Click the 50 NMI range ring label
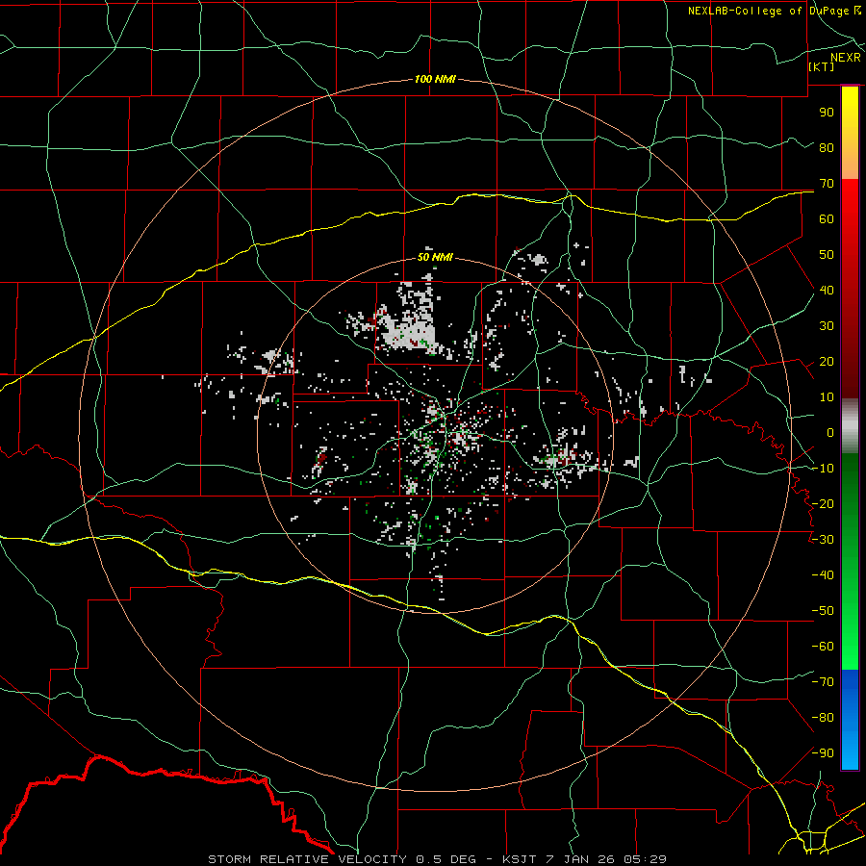 pos(435,257)
